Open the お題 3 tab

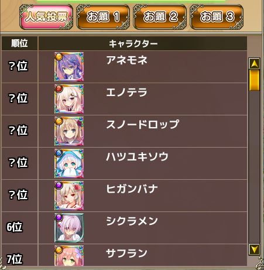(x=217, y=17)
